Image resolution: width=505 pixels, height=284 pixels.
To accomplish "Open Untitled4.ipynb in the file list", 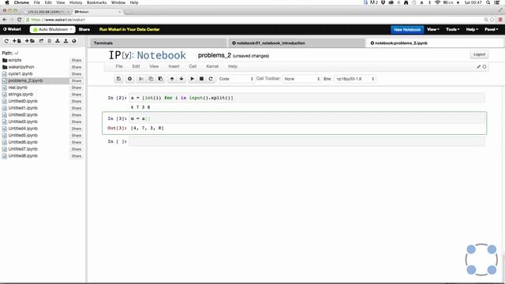I will 23,129.
